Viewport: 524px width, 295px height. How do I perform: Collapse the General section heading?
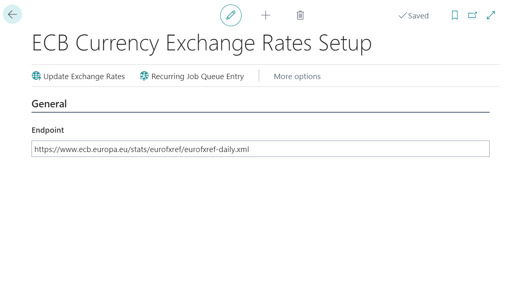[49, 104]
